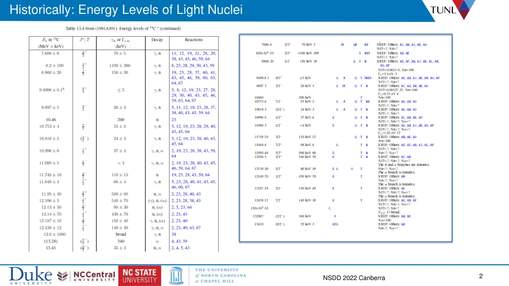The width and height of the screenshot is (509, 286).
Task: Click the energy level cell '(13.28)'
Action: coord(51,241)
